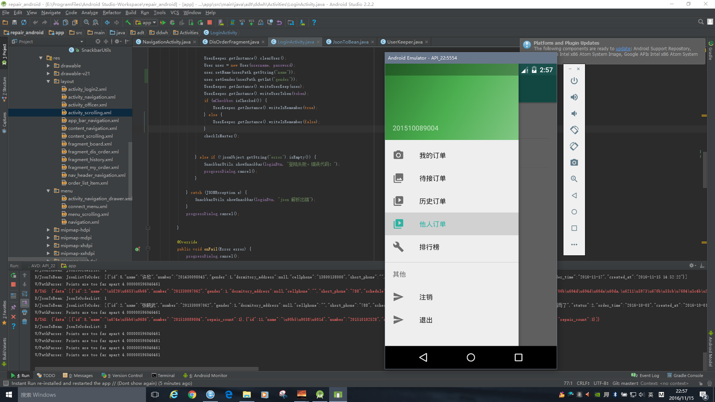Expand the drawable folder

click(x=48, y=66)
